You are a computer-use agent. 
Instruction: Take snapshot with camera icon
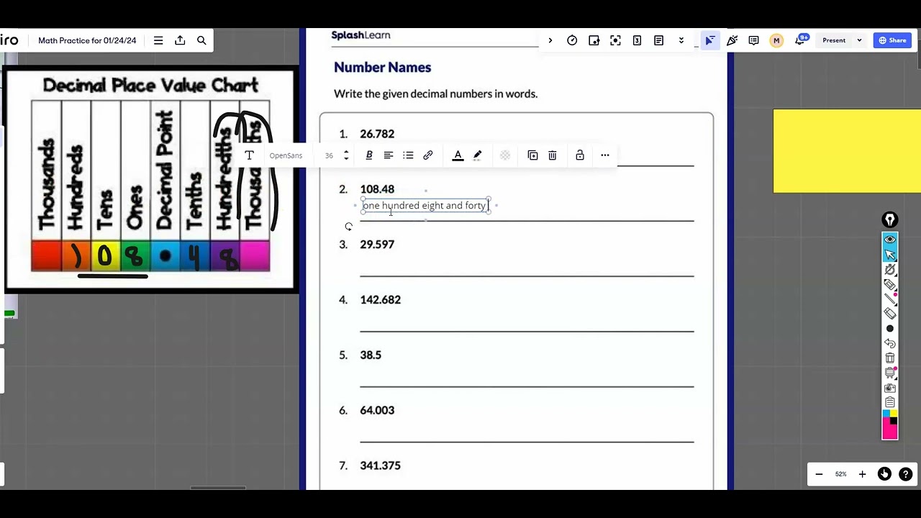coord(890,388)
